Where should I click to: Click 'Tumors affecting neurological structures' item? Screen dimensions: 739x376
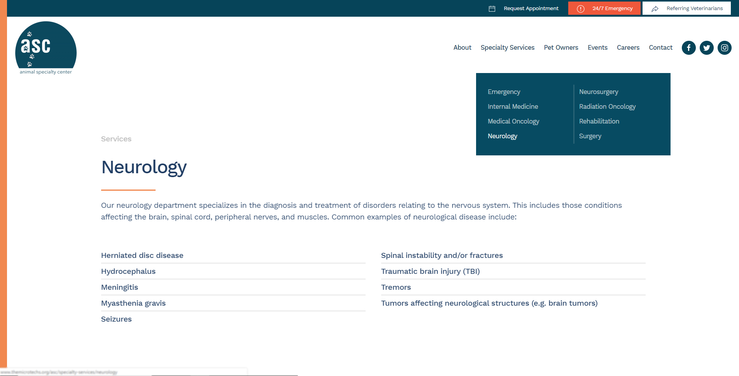coord(489,303)
